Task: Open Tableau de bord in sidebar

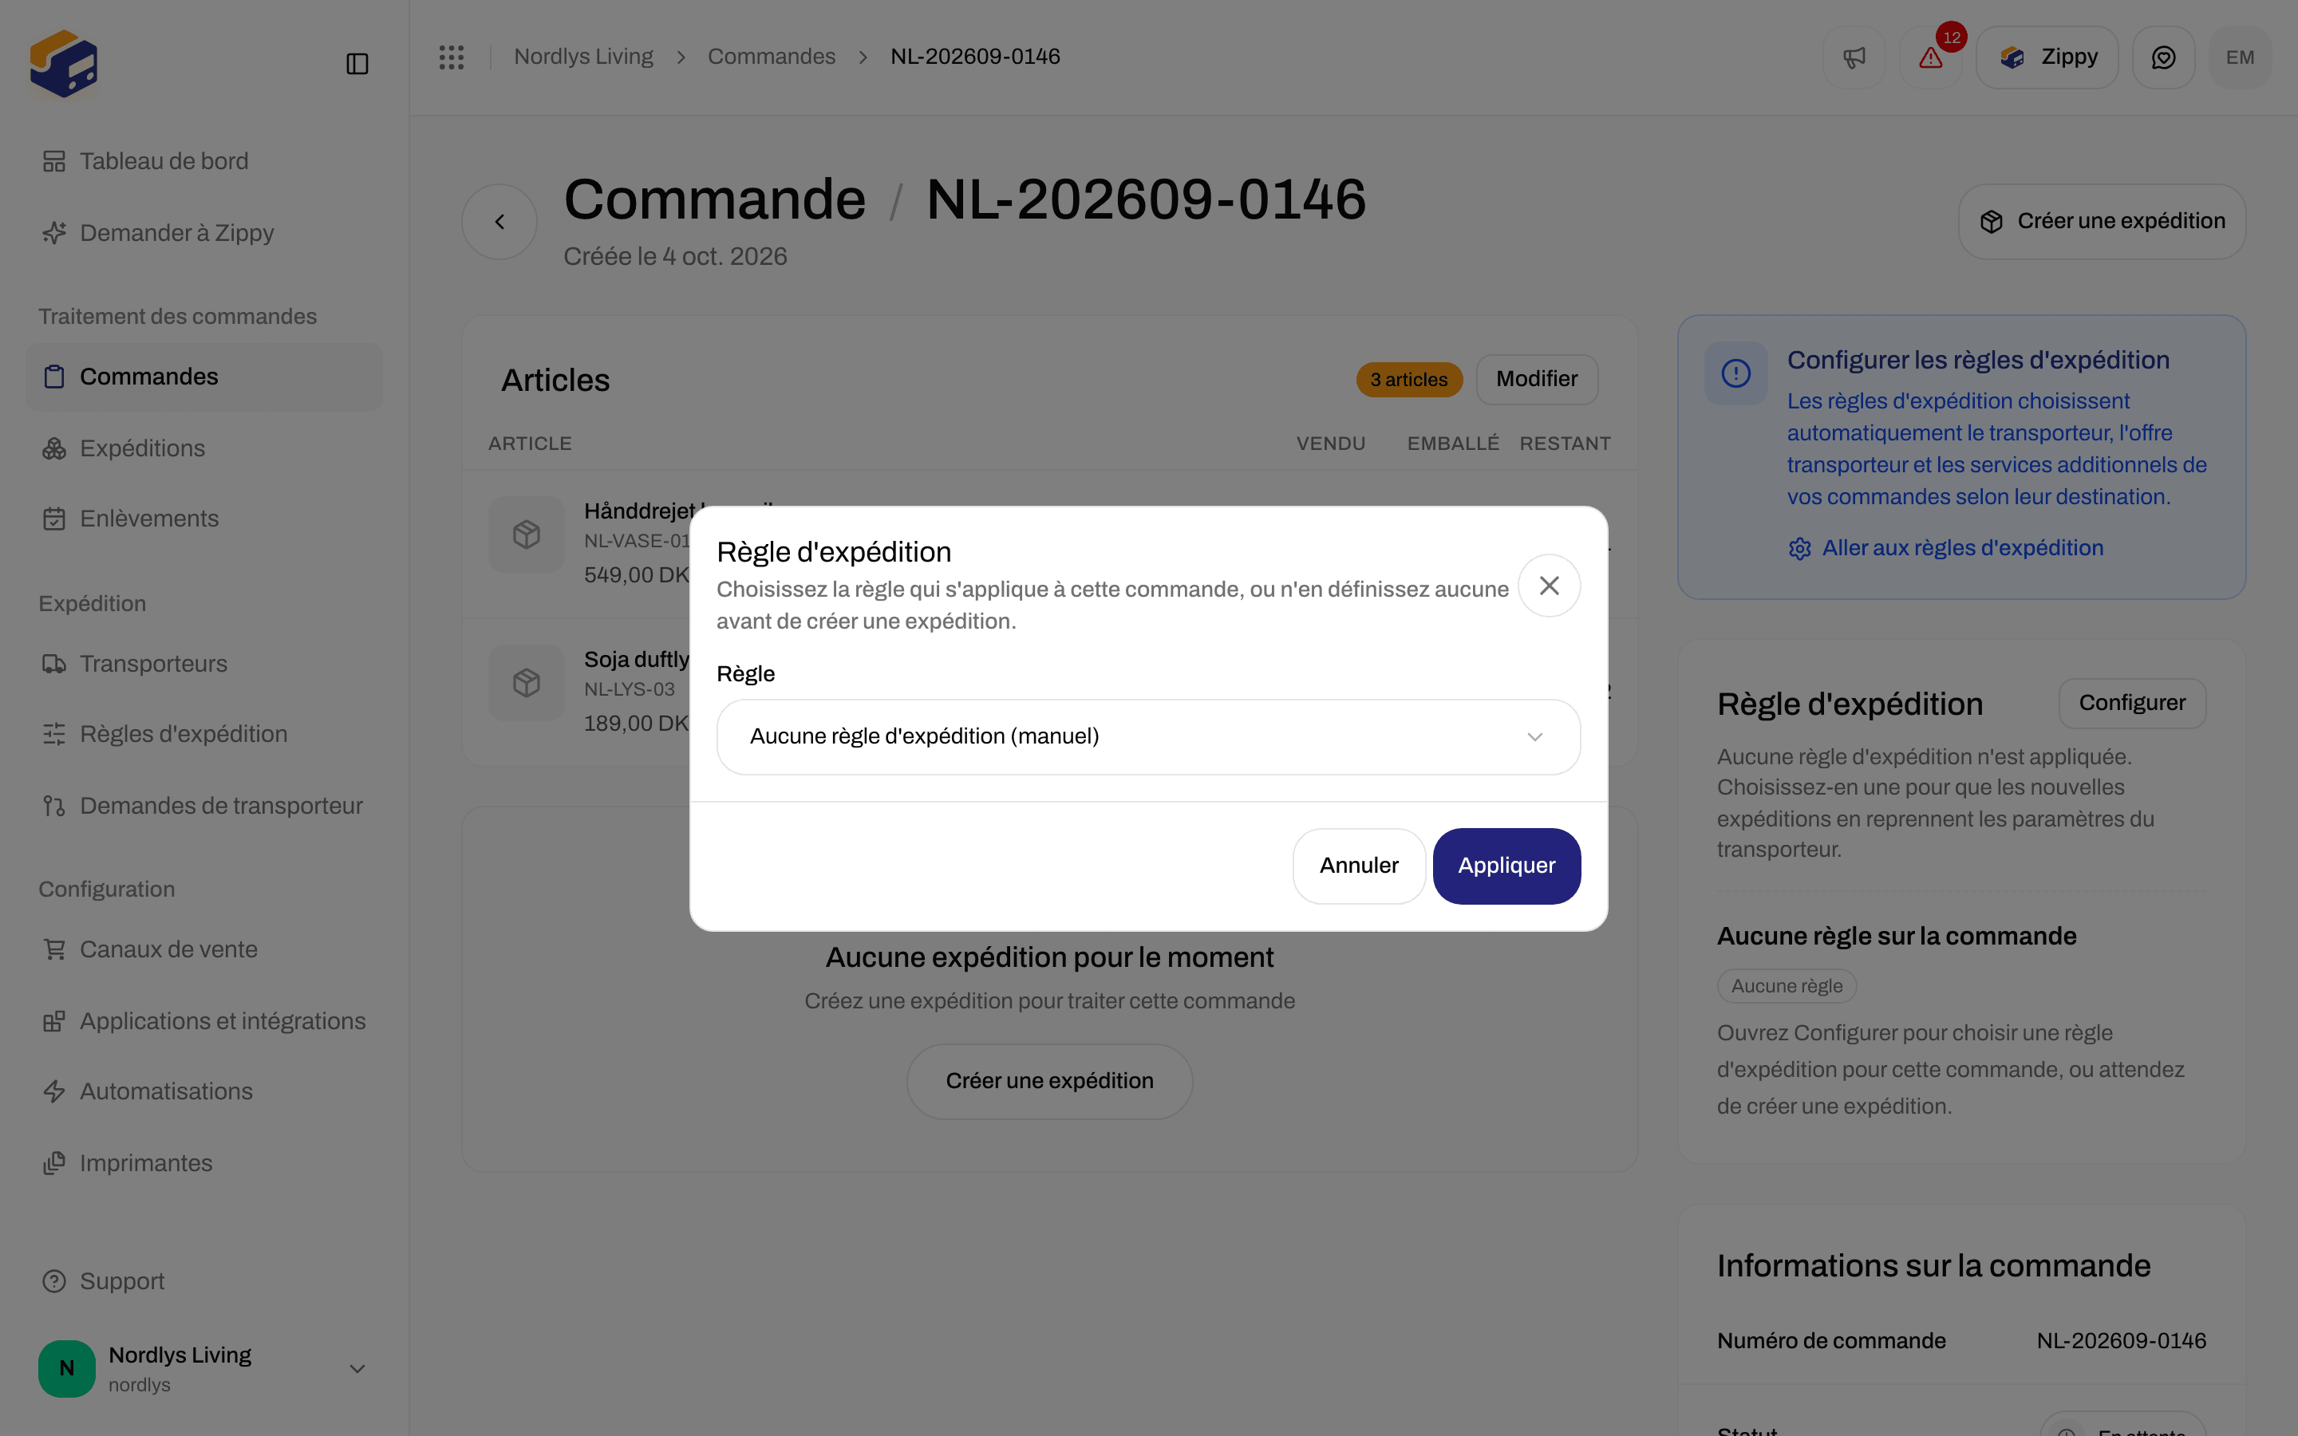Action: [204, 161]
